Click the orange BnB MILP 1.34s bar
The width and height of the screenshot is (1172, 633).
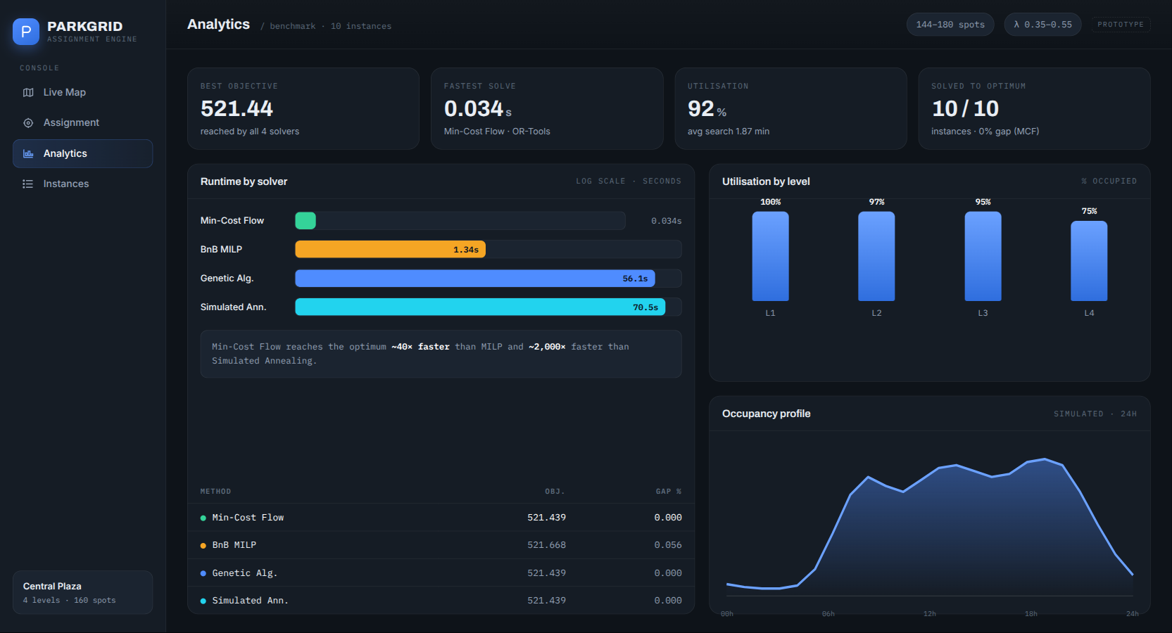pyautogui.click(x=390, y=250)
